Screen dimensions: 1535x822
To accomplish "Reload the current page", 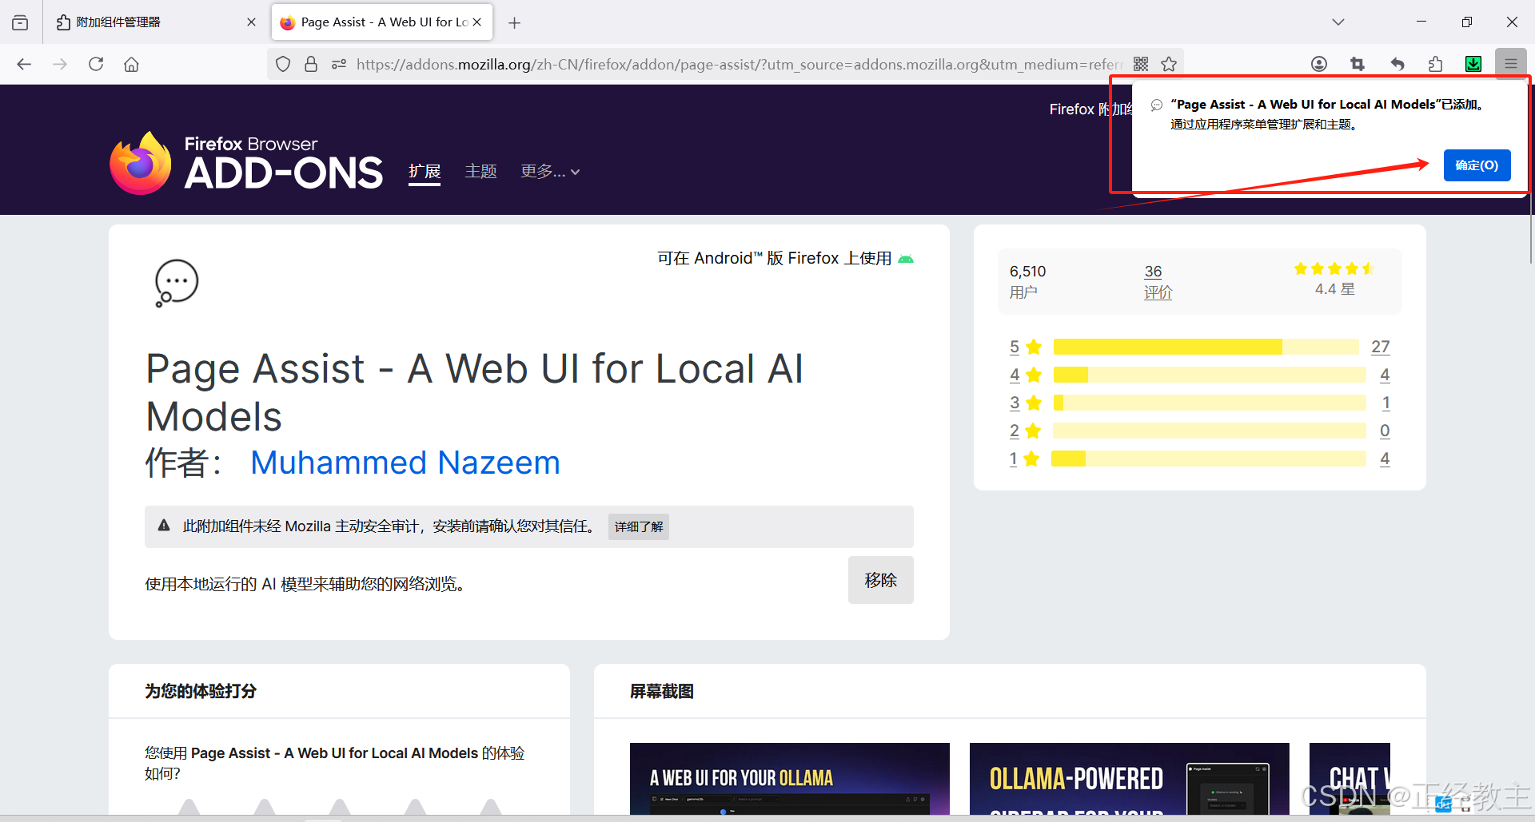I will pos(96,64).
